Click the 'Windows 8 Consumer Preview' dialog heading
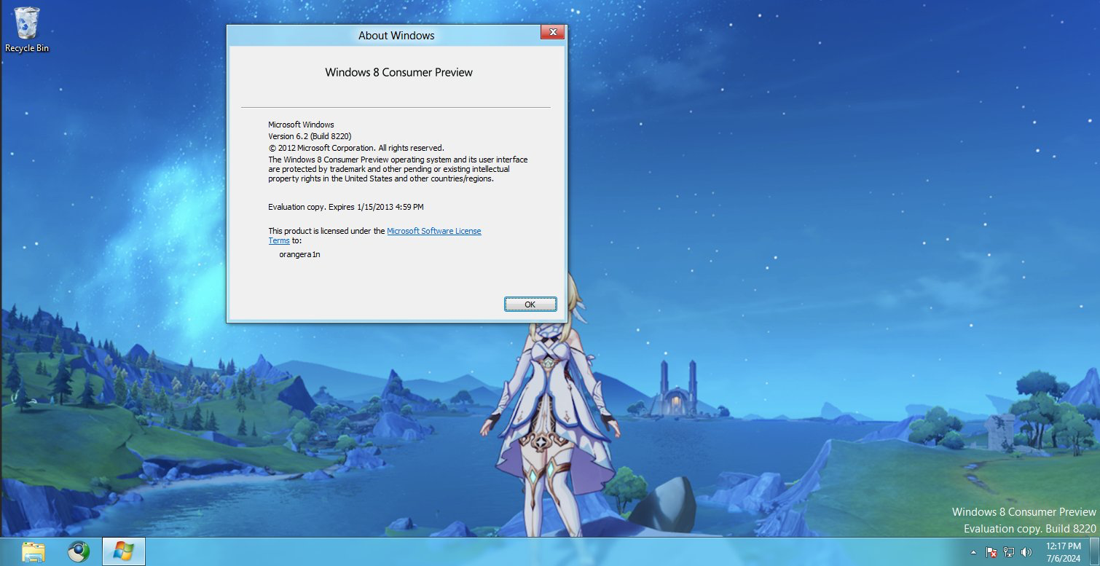The width and height of the screenshot is (1100, 566). pos(398,72)
